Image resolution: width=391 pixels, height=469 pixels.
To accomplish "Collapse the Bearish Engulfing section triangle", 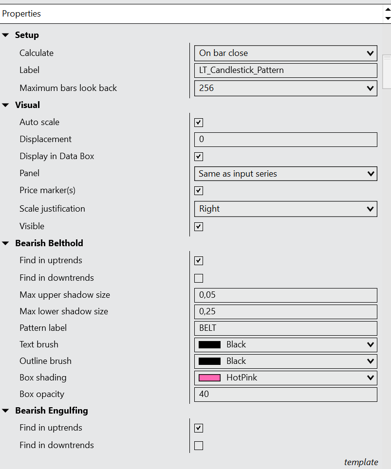I will 6,411.
